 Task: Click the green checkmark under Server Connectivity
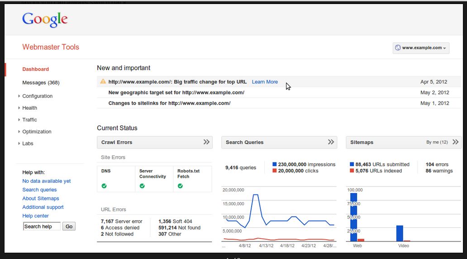(142, 186)
